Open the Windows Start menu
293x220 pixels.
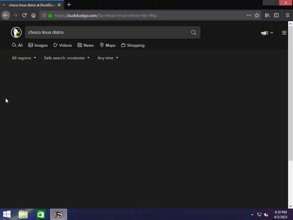click(x=7, y=214)
